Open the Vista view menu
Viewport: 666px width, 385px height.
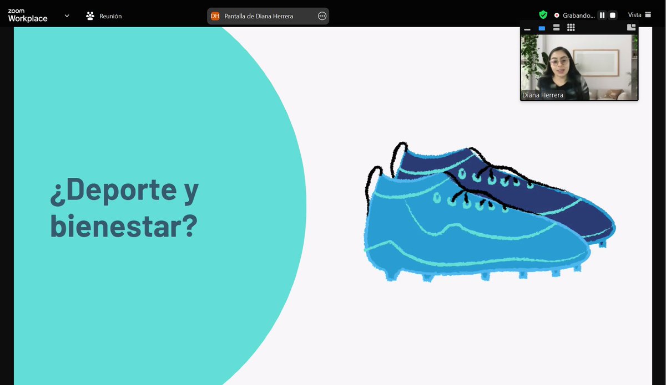(634, 15)
